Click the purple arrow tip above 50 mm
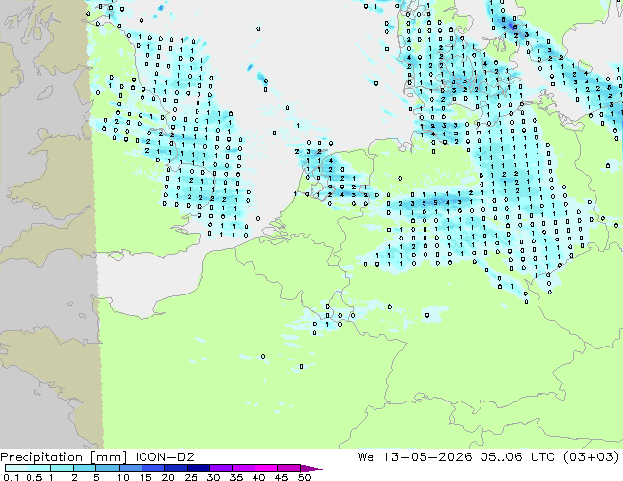 [311, 468]
